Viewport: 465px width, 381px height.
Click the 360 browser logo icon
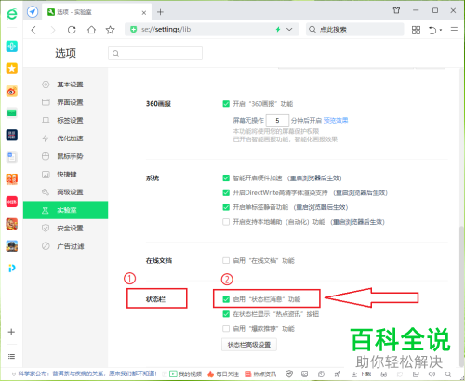click(12, 14)
